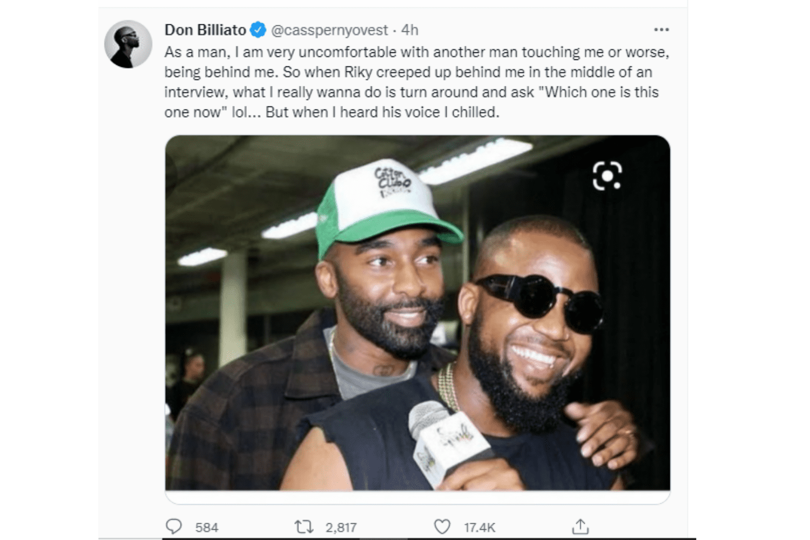Viewport: 810px width, 540px height.
Task: Open the @casspernyovest handle link
Action: (329, 30)
